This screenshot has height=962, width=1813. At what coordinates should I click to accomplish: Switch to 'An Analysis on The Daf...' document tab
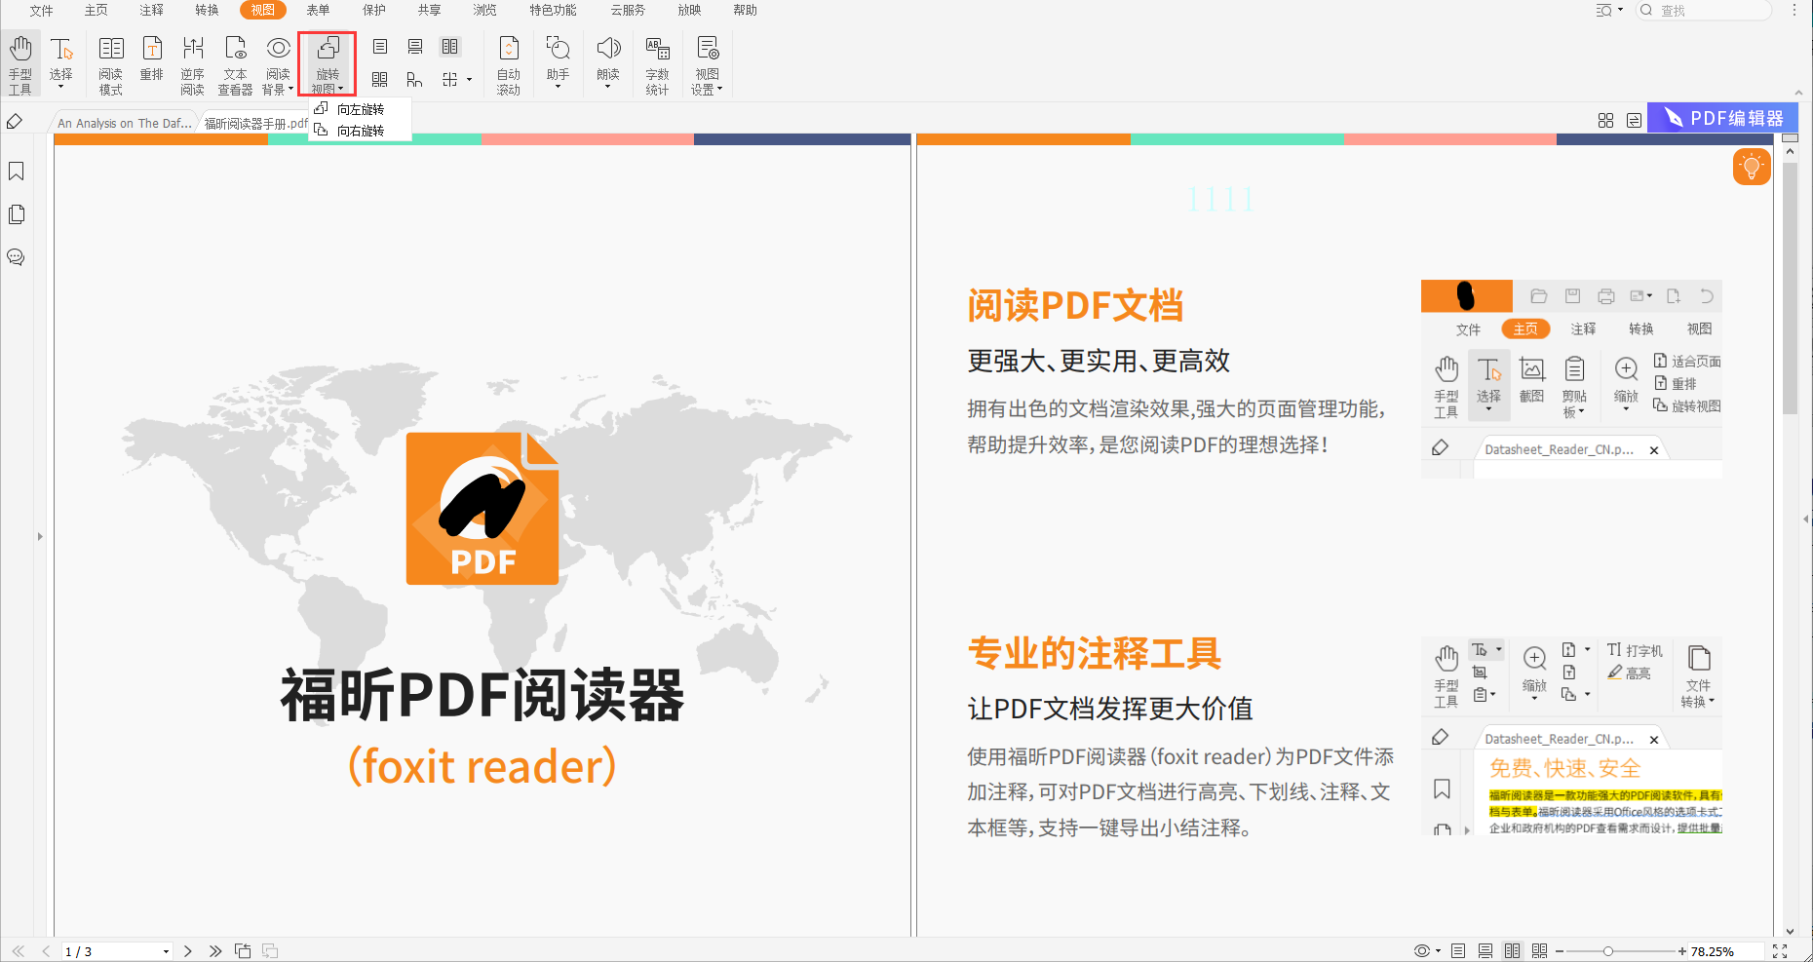point(124,123)
